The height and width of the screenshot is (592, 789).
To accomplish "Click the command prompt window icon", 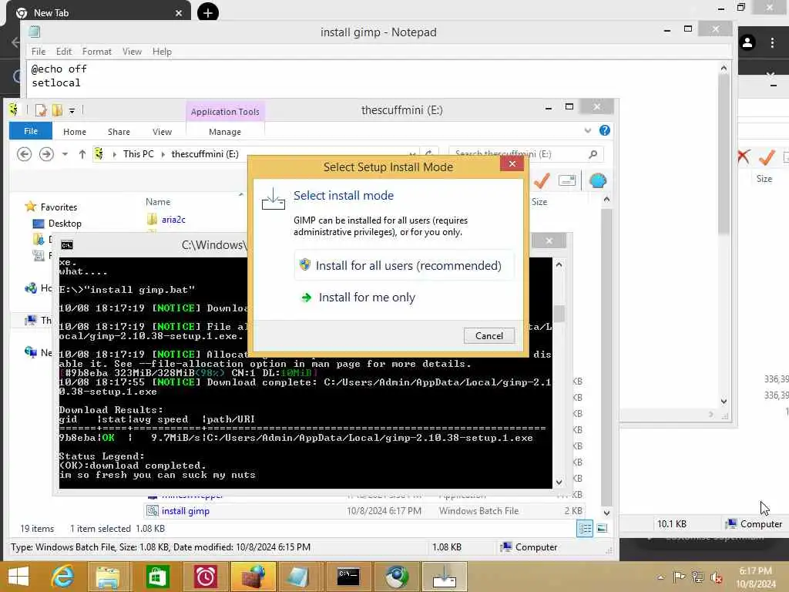I will [x=67, y=245].
